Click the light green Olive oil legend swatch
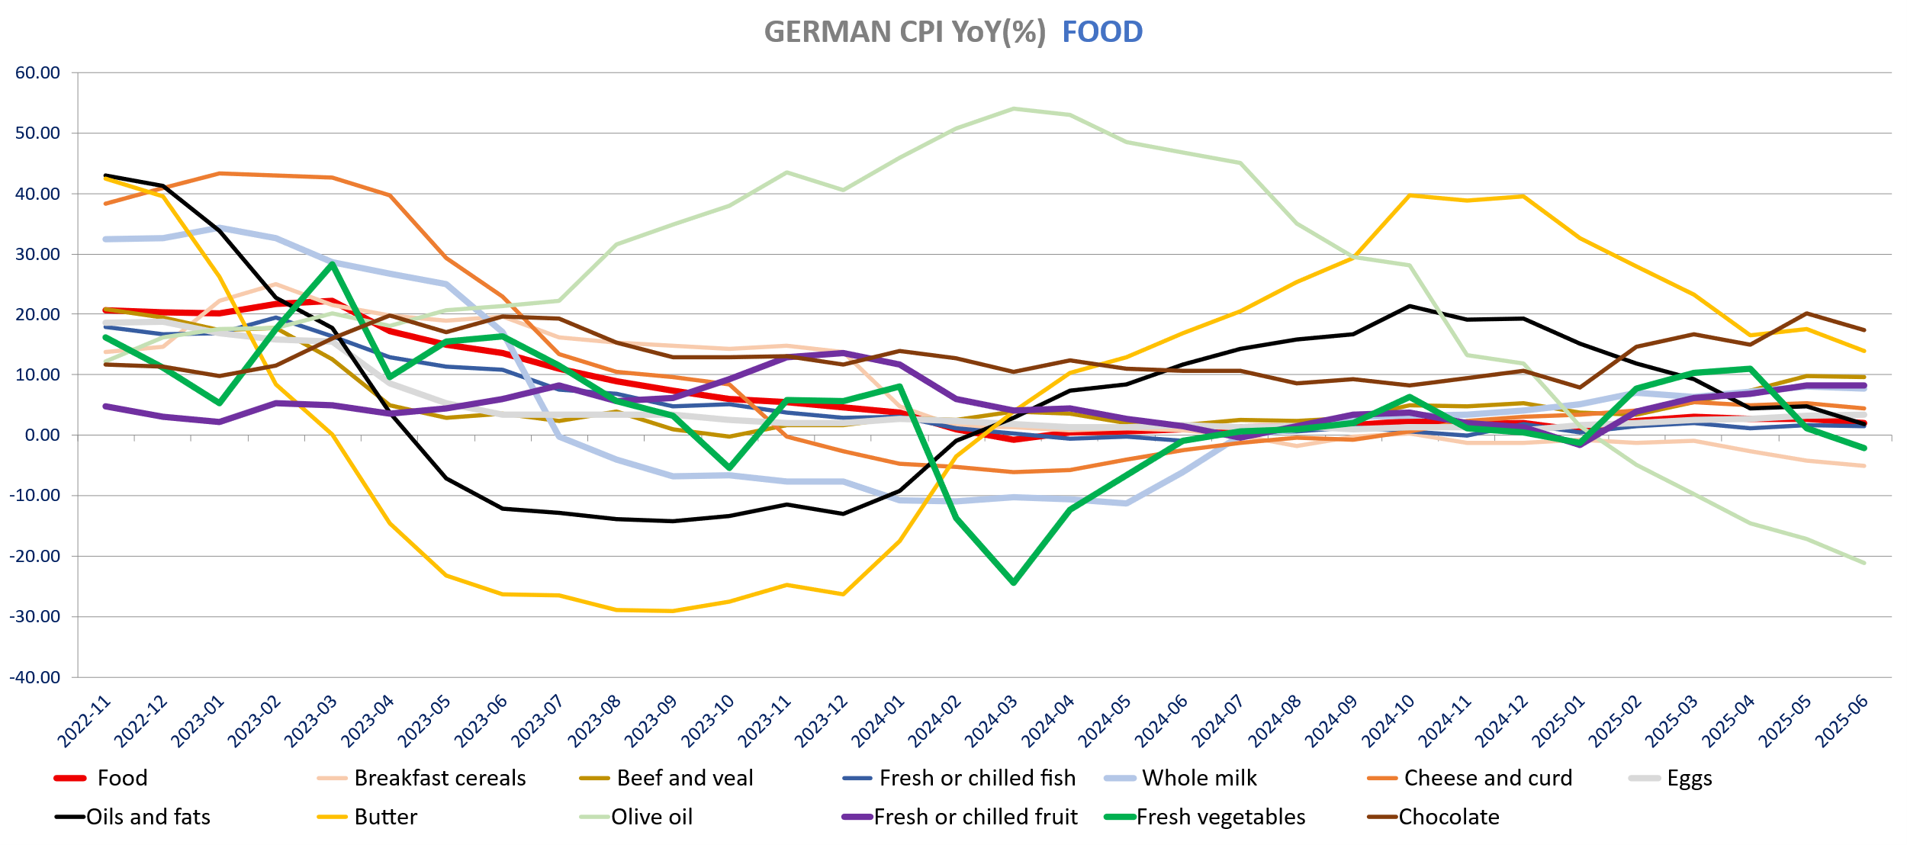The height and width of the screenshot is (845, 1907). tap(595, 817)
